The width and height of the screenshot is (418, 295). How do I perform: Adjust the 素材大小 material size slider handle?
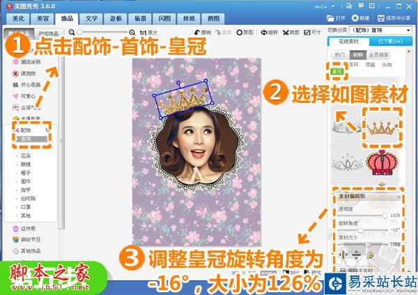point(368,244)
